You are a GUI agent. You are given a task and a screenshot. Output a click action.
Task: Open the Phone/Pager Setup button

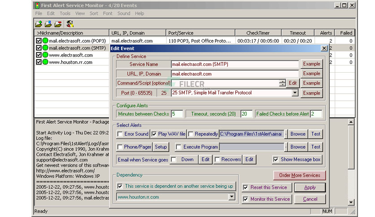[x=161, y=147]
